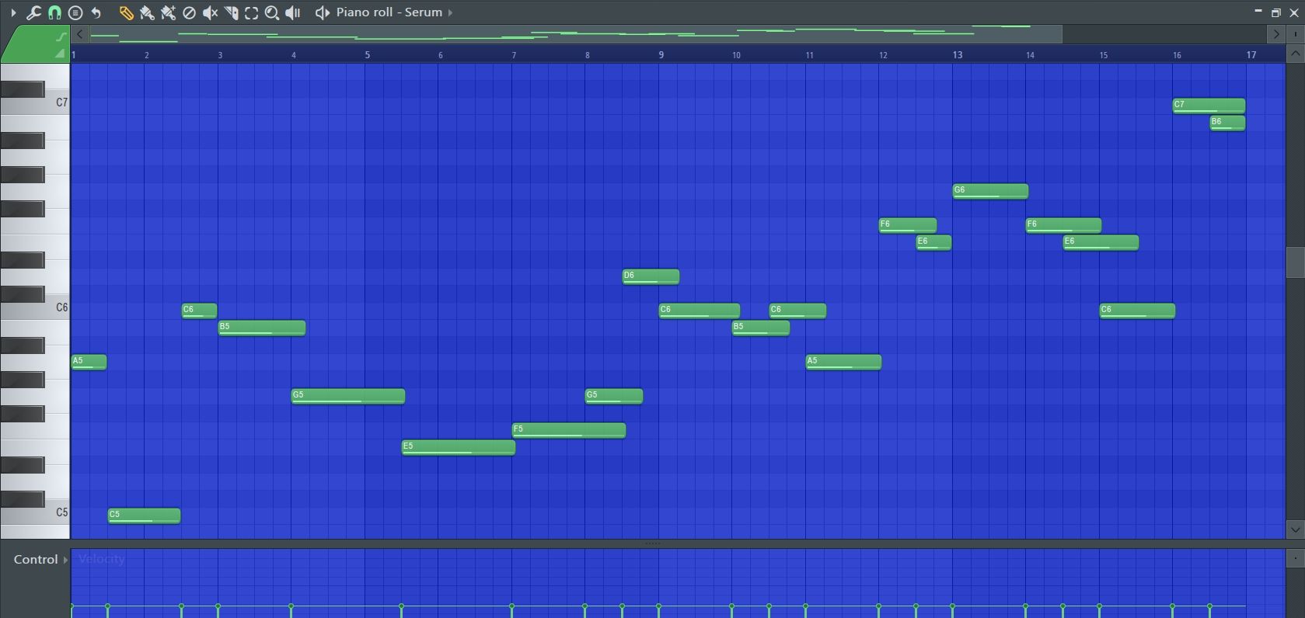Select the C6 note before bar 3
This screenshot has height=618, width=1305.
199,311
